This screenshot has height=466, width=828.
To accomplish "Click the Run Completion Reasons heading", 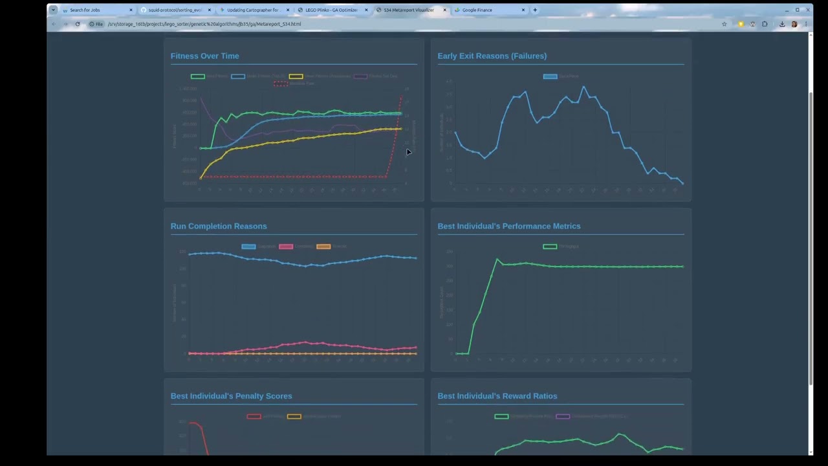I will click(219, 226).
